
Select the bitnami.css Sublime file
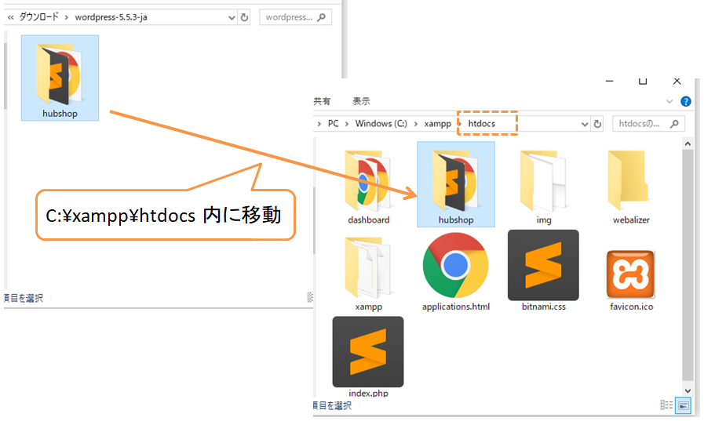(543, 270)
